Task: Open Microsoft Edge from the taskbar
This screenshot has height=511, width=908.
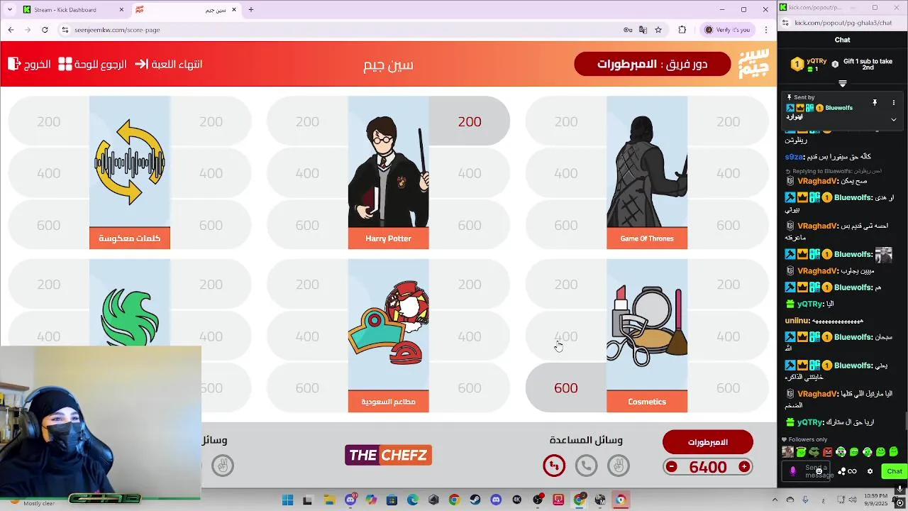Action: pyautogui.click(x=412, y=500)
